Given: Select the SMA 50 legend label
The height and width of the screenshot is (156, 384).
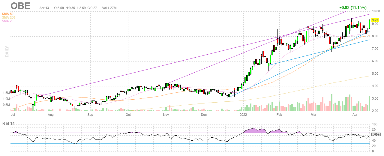Looking at the screenshot, I should tap(8, 14).
